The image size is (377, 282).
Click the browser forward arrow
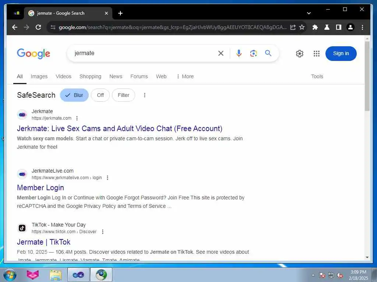(27, 27)
